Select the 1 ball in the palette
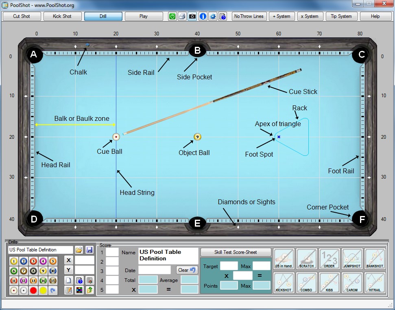The width and height of the screenshot is (395, 310). point(13,261)
